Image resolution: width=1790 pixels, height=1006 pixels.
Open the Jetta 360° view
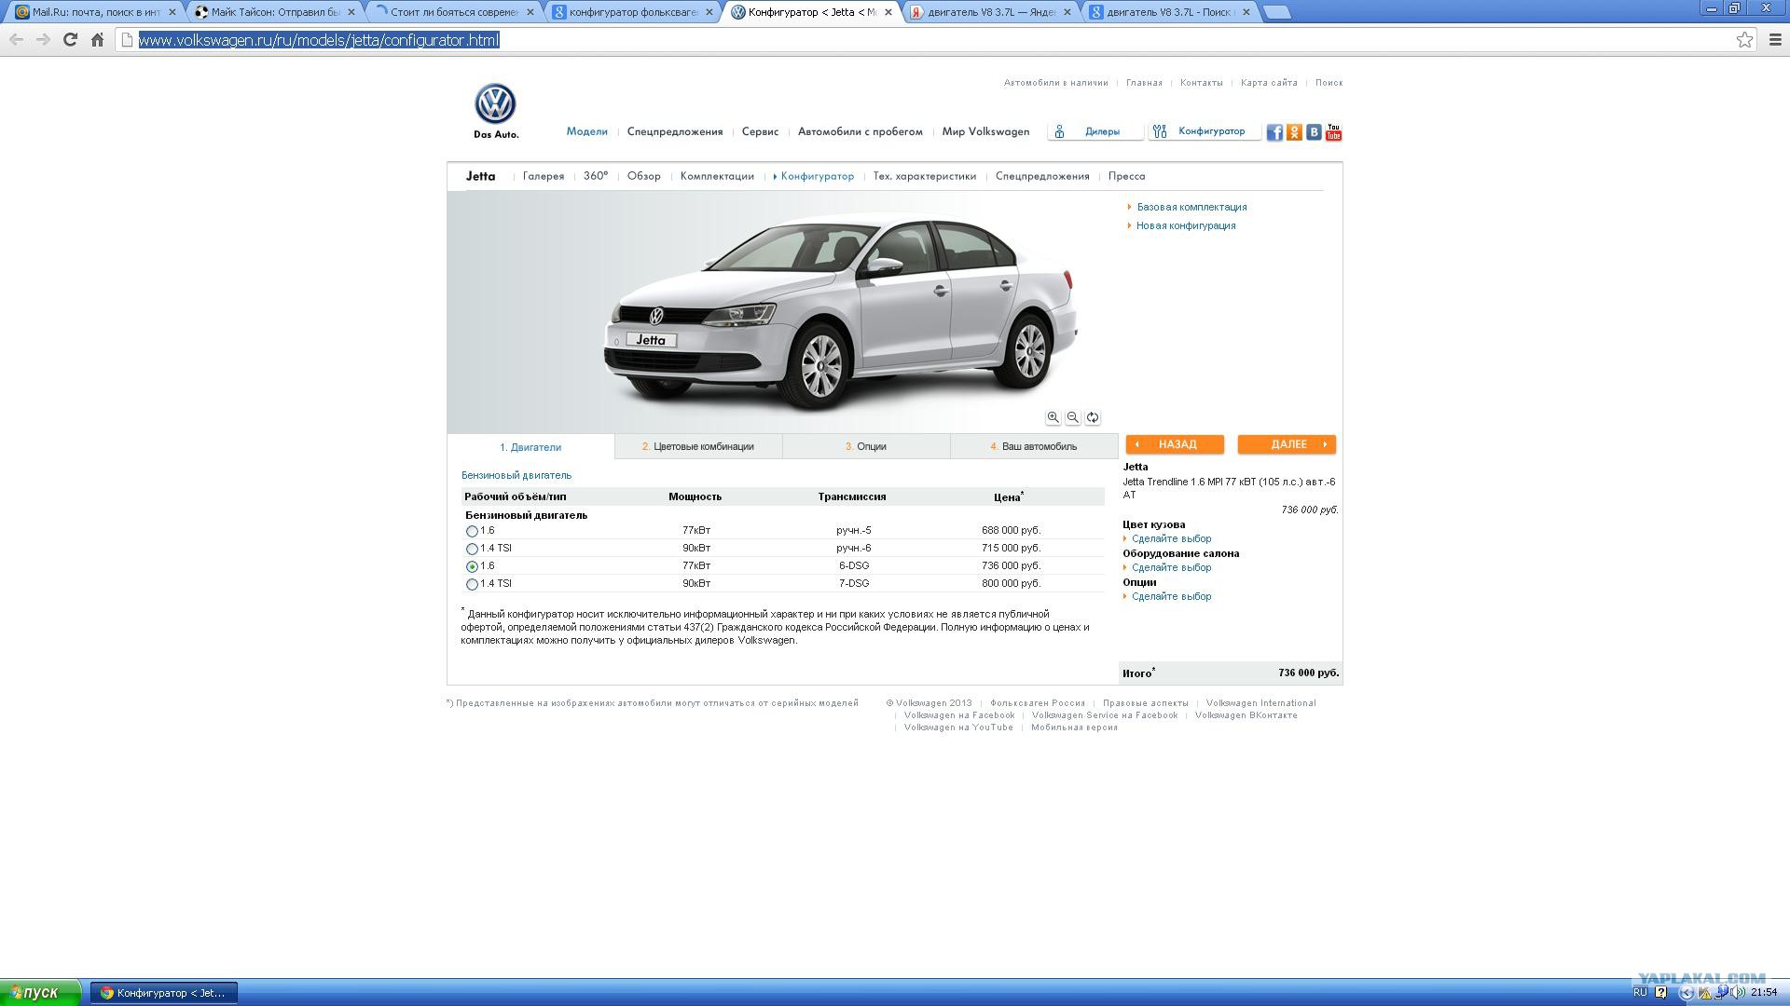tap(596, 176)
